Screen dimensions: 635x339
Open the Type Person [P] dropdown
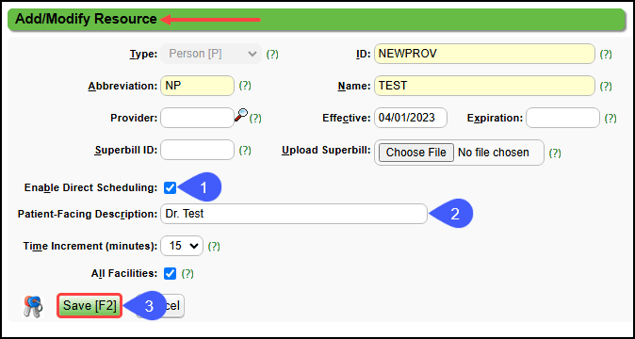pos(211,54)
